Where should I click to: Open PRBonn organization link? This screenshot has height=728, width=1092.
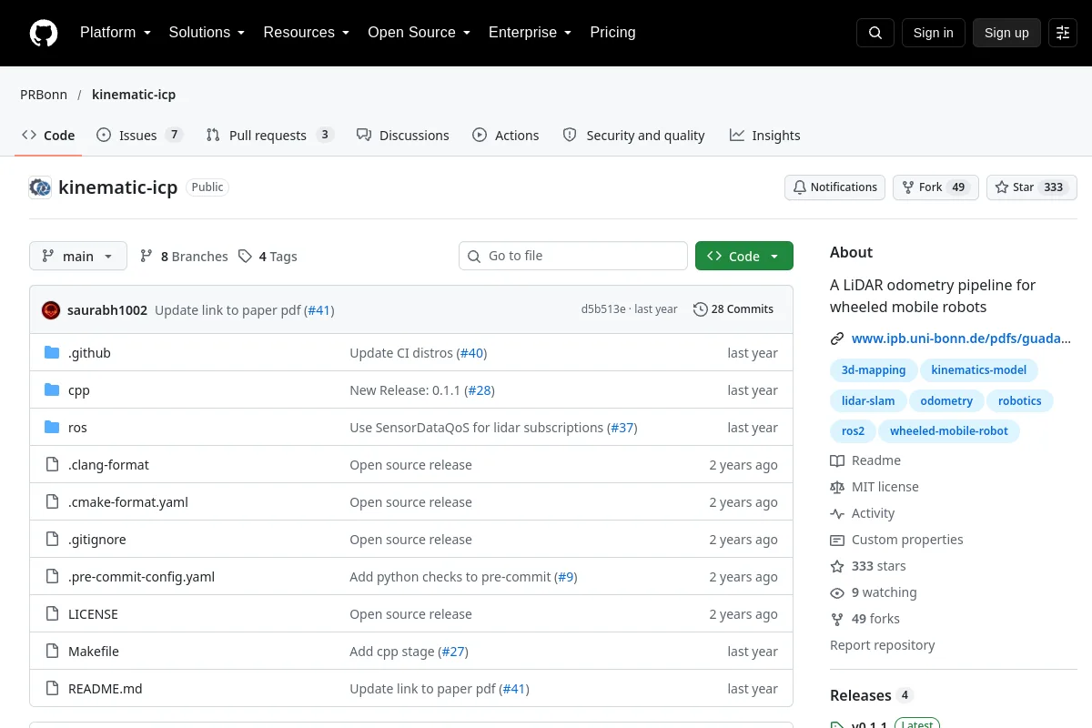[44, 95]
